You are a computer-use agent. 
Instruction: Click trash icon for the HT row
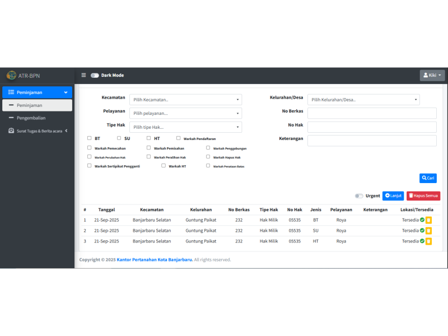click(428, 241)
